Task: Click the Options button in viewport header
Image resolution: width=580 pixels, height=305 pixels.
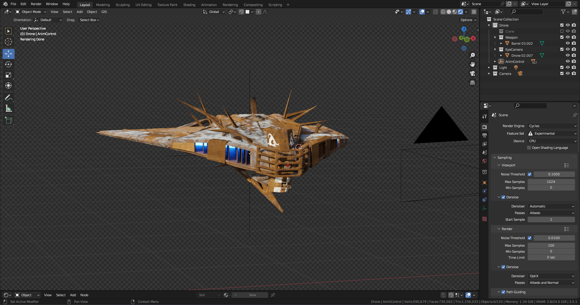Action: 468,20
